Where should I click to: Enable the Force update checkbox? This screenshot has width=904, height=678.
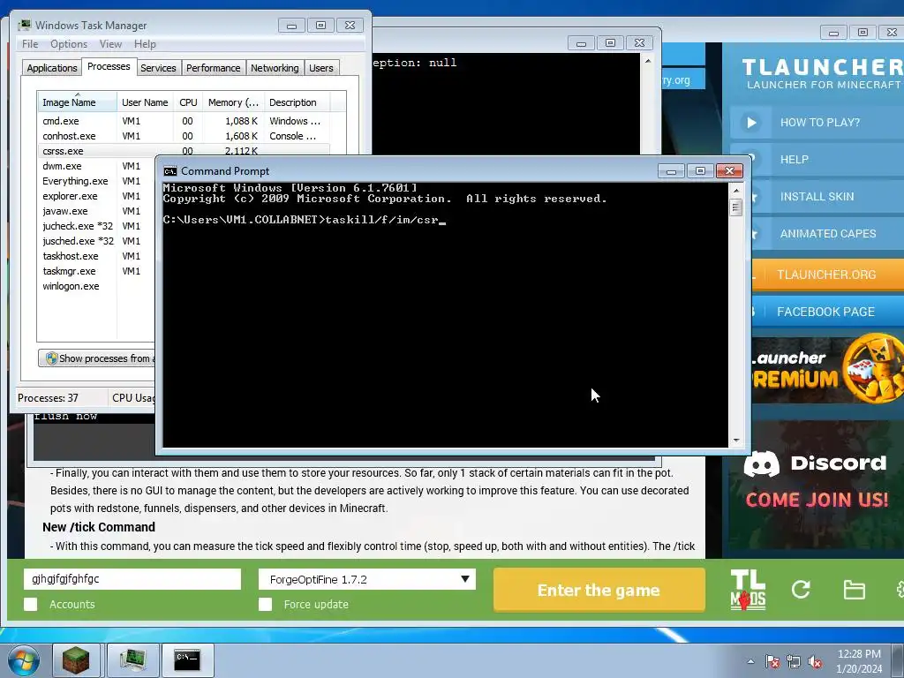pos(265,604)
